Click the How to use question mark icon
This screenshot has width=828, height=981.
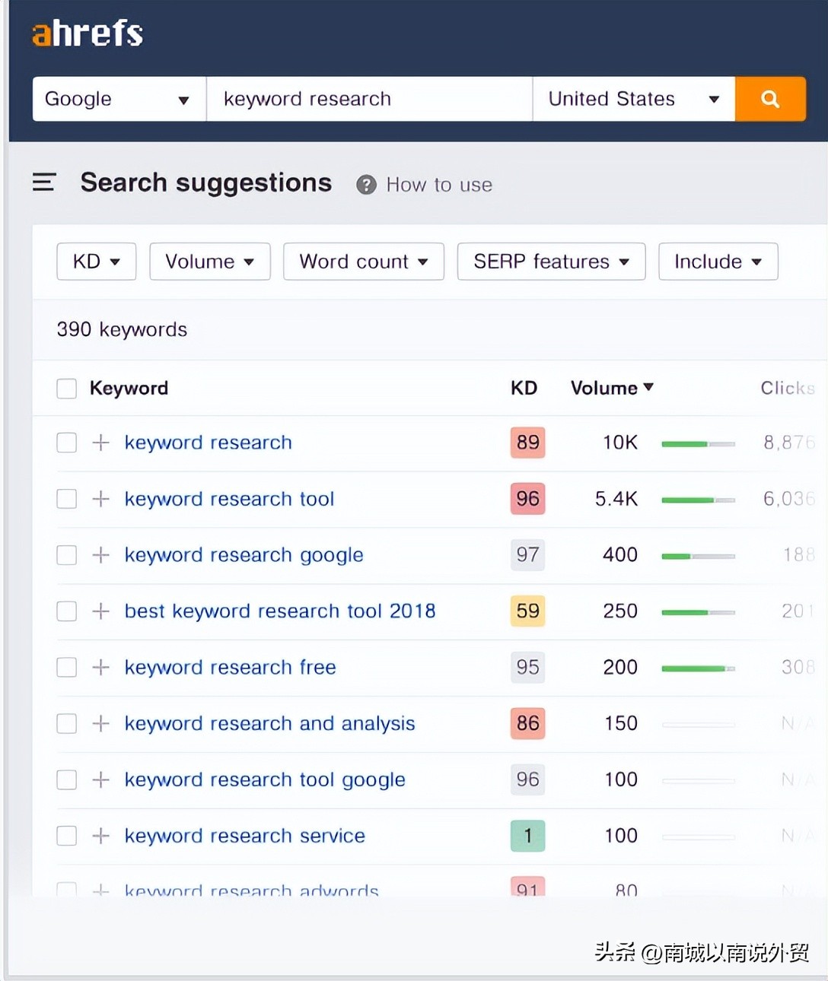coord(366,185)
